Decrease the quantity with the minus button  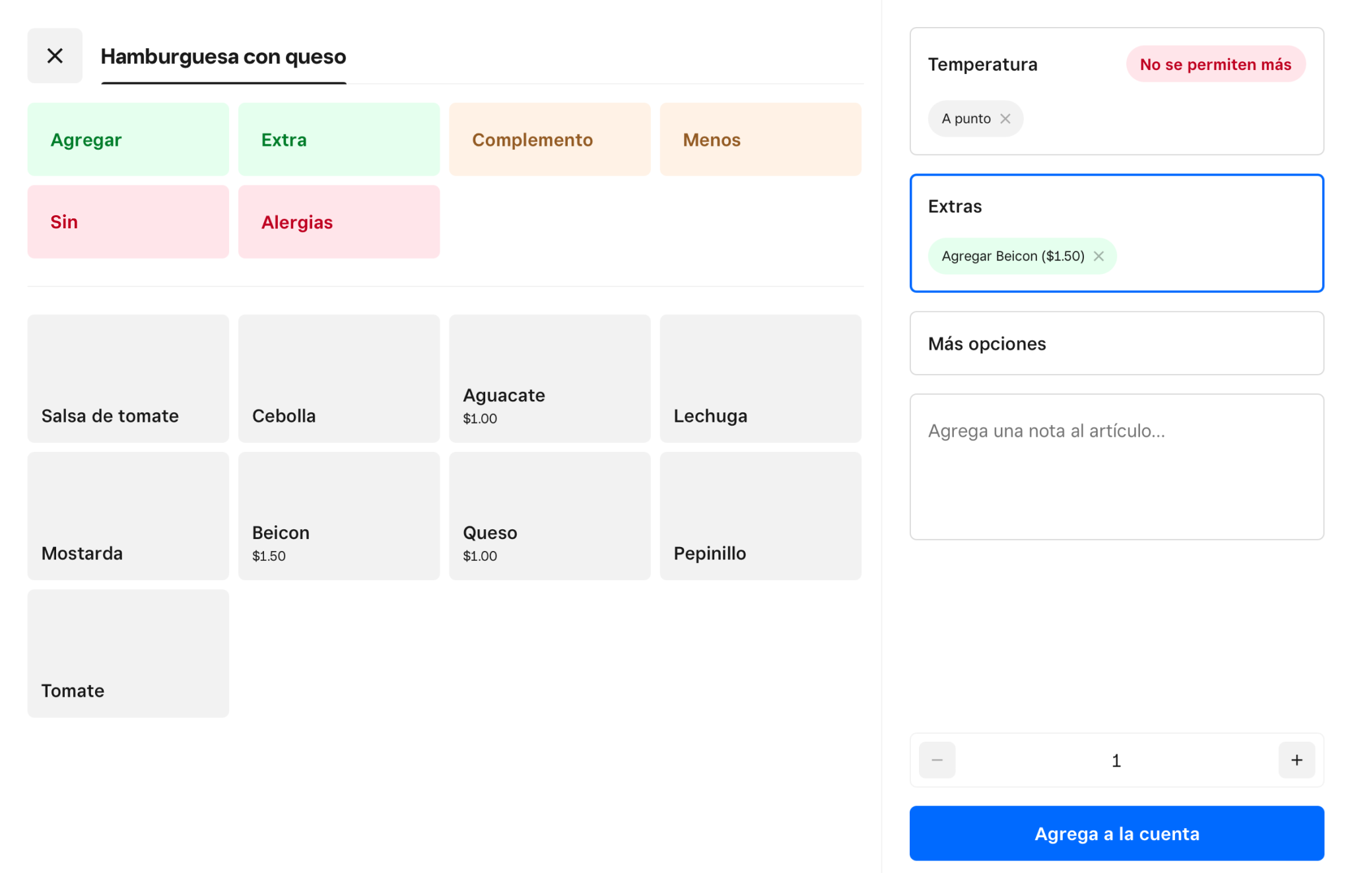point(937,760)
